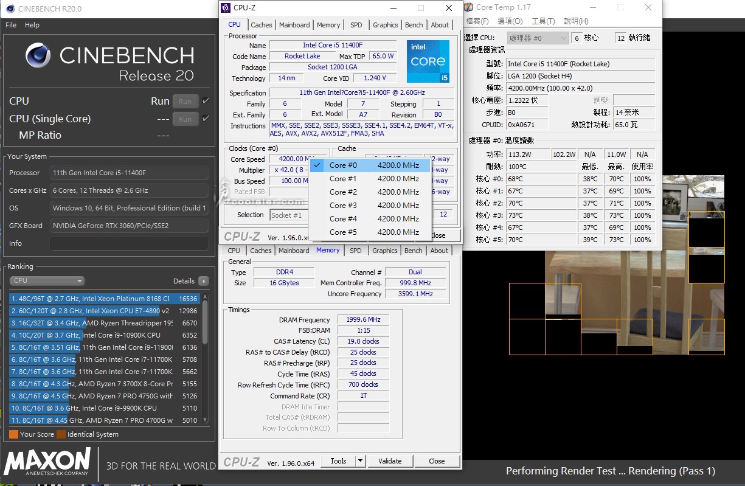This screenshot has height=486, width=745.
Task: Open Mainboard tab in CPU-Z processor window
Action: (294, 25)
